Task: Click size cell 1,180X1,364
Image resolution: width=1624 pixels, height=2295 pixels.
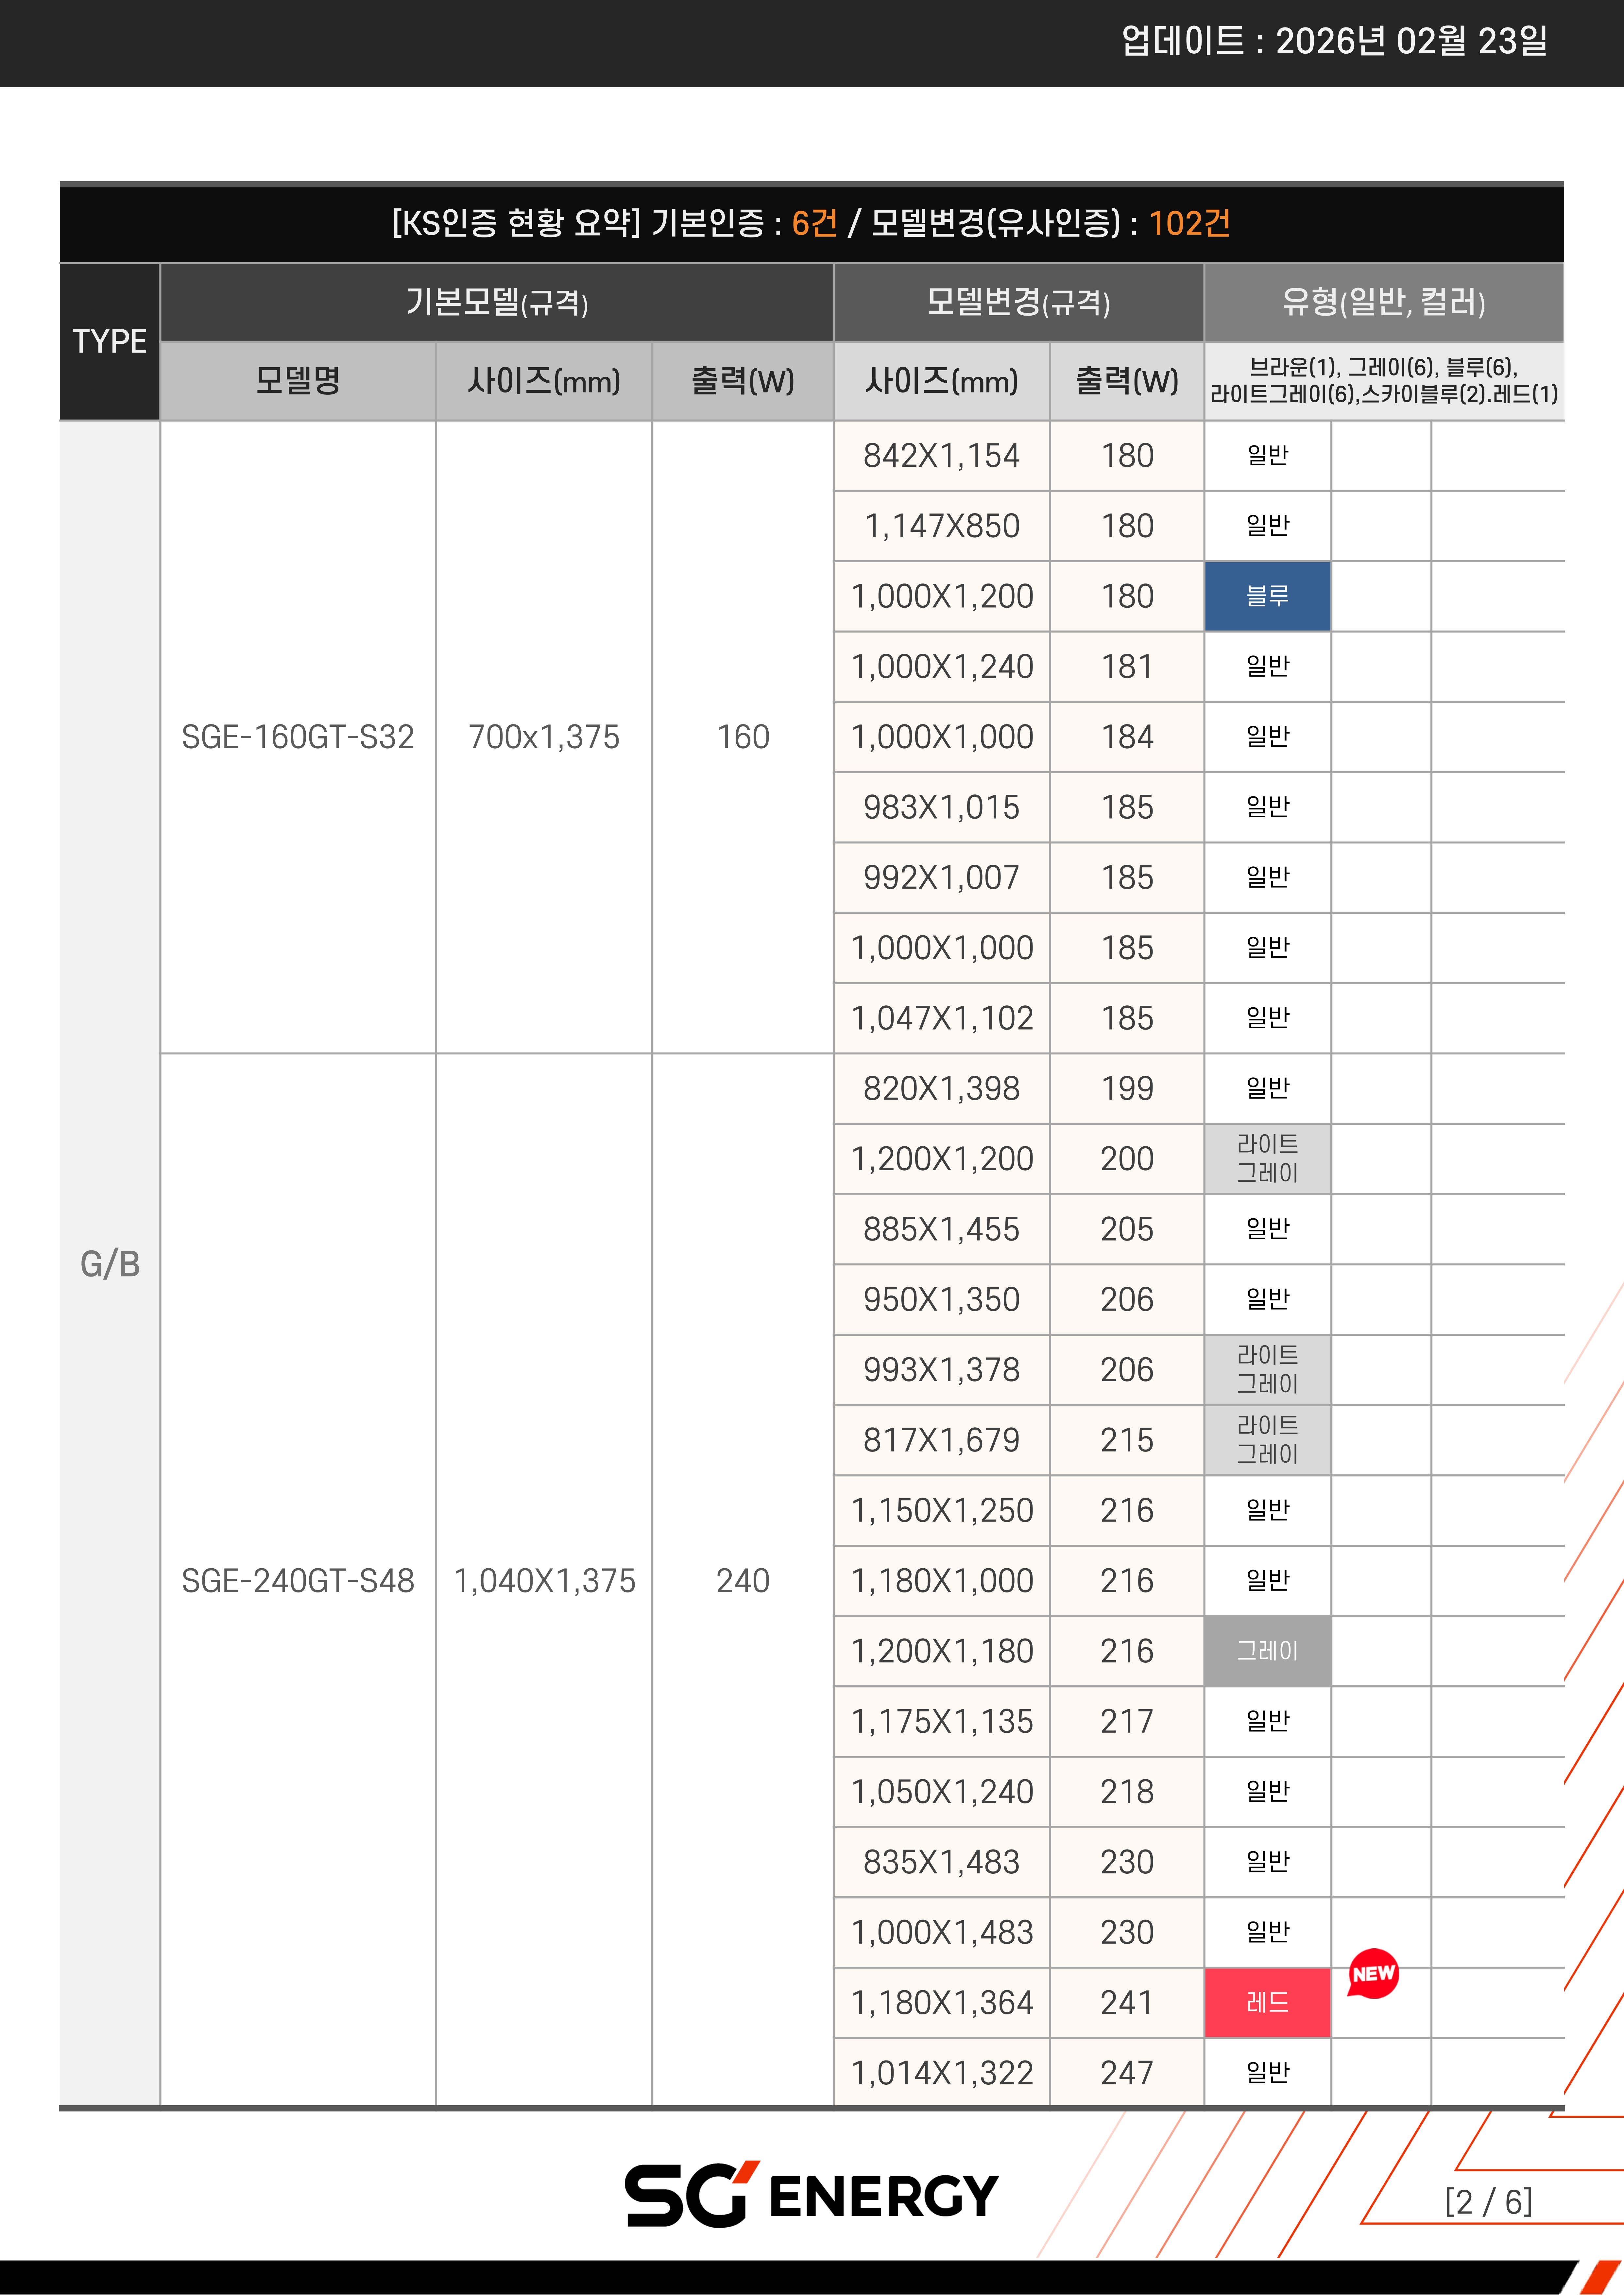Action: tap(941, 2003)
